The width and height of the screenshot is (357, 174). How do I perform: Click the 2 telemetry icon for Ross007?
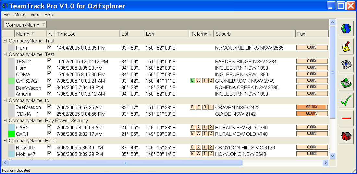tap(211, 147)
